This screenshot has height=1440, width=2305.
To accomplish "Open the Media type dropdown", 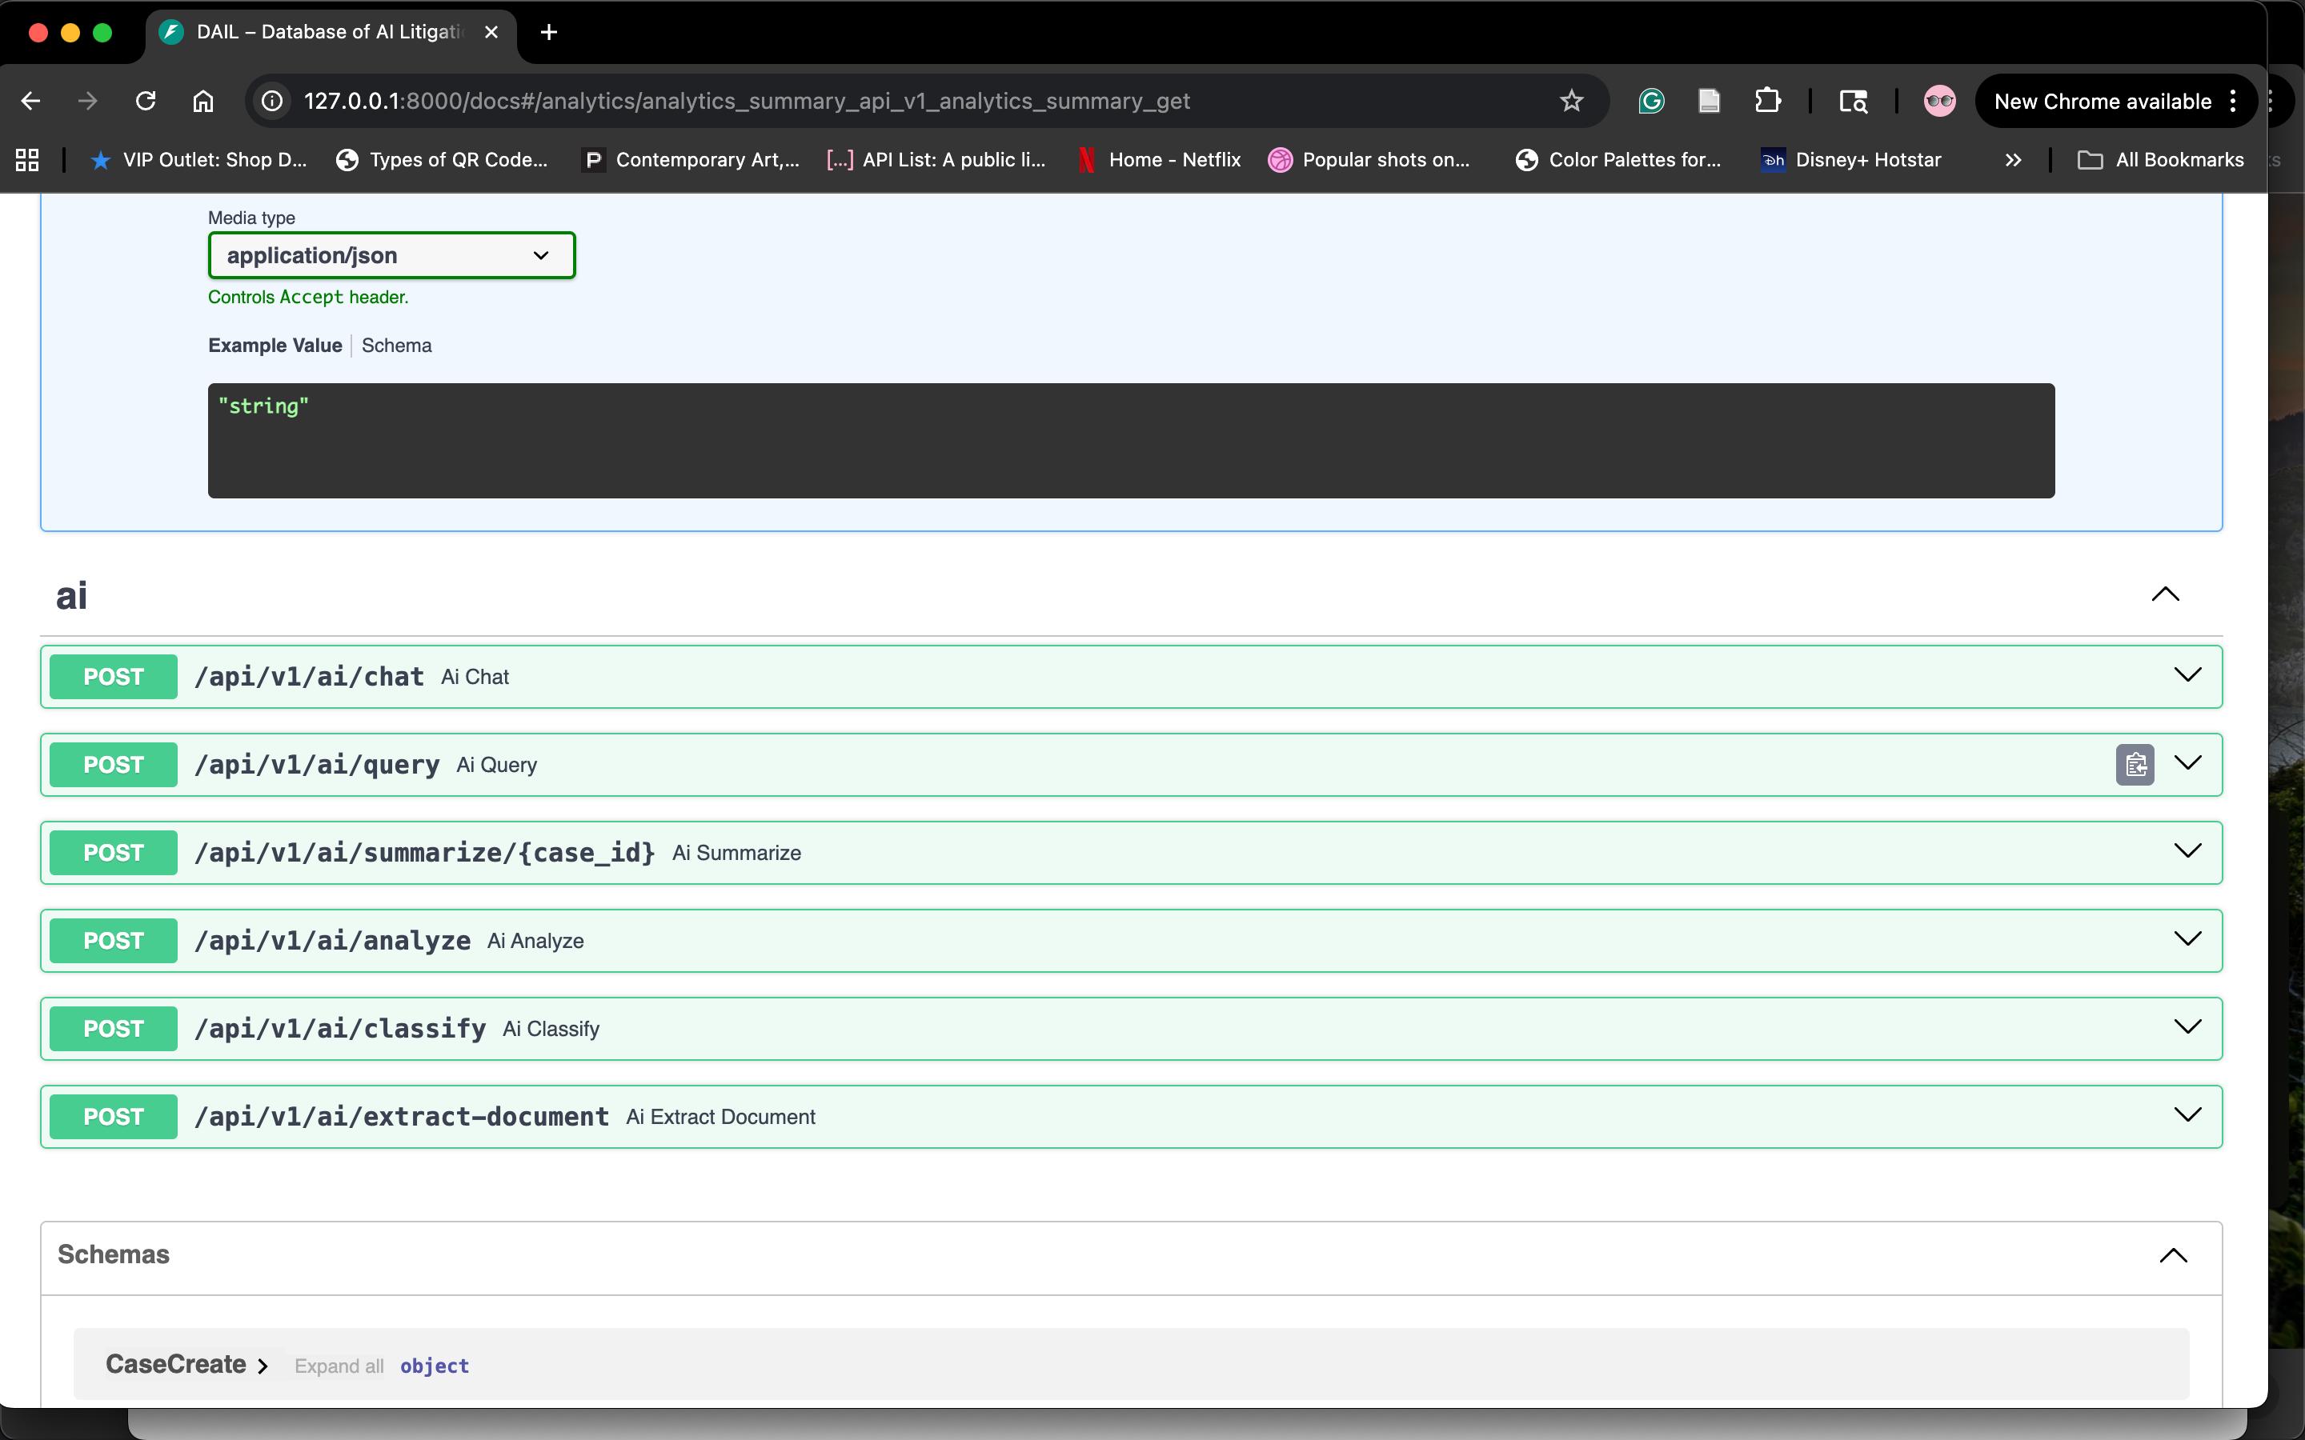I will tap(391, 255).
